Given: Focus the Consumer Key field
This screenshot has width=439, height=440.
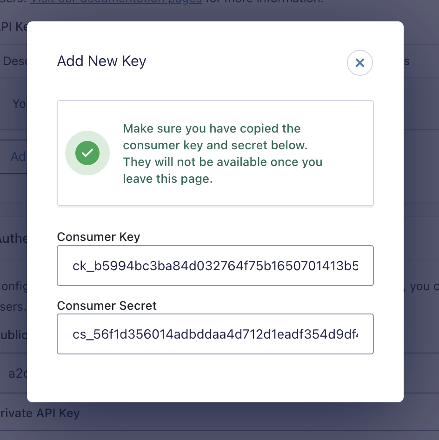Looking at the screenshot, I should click(x=215, y=266).
